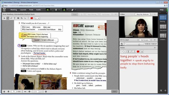
Task: Toggle the microphone icon
Action: coord(56,10)
